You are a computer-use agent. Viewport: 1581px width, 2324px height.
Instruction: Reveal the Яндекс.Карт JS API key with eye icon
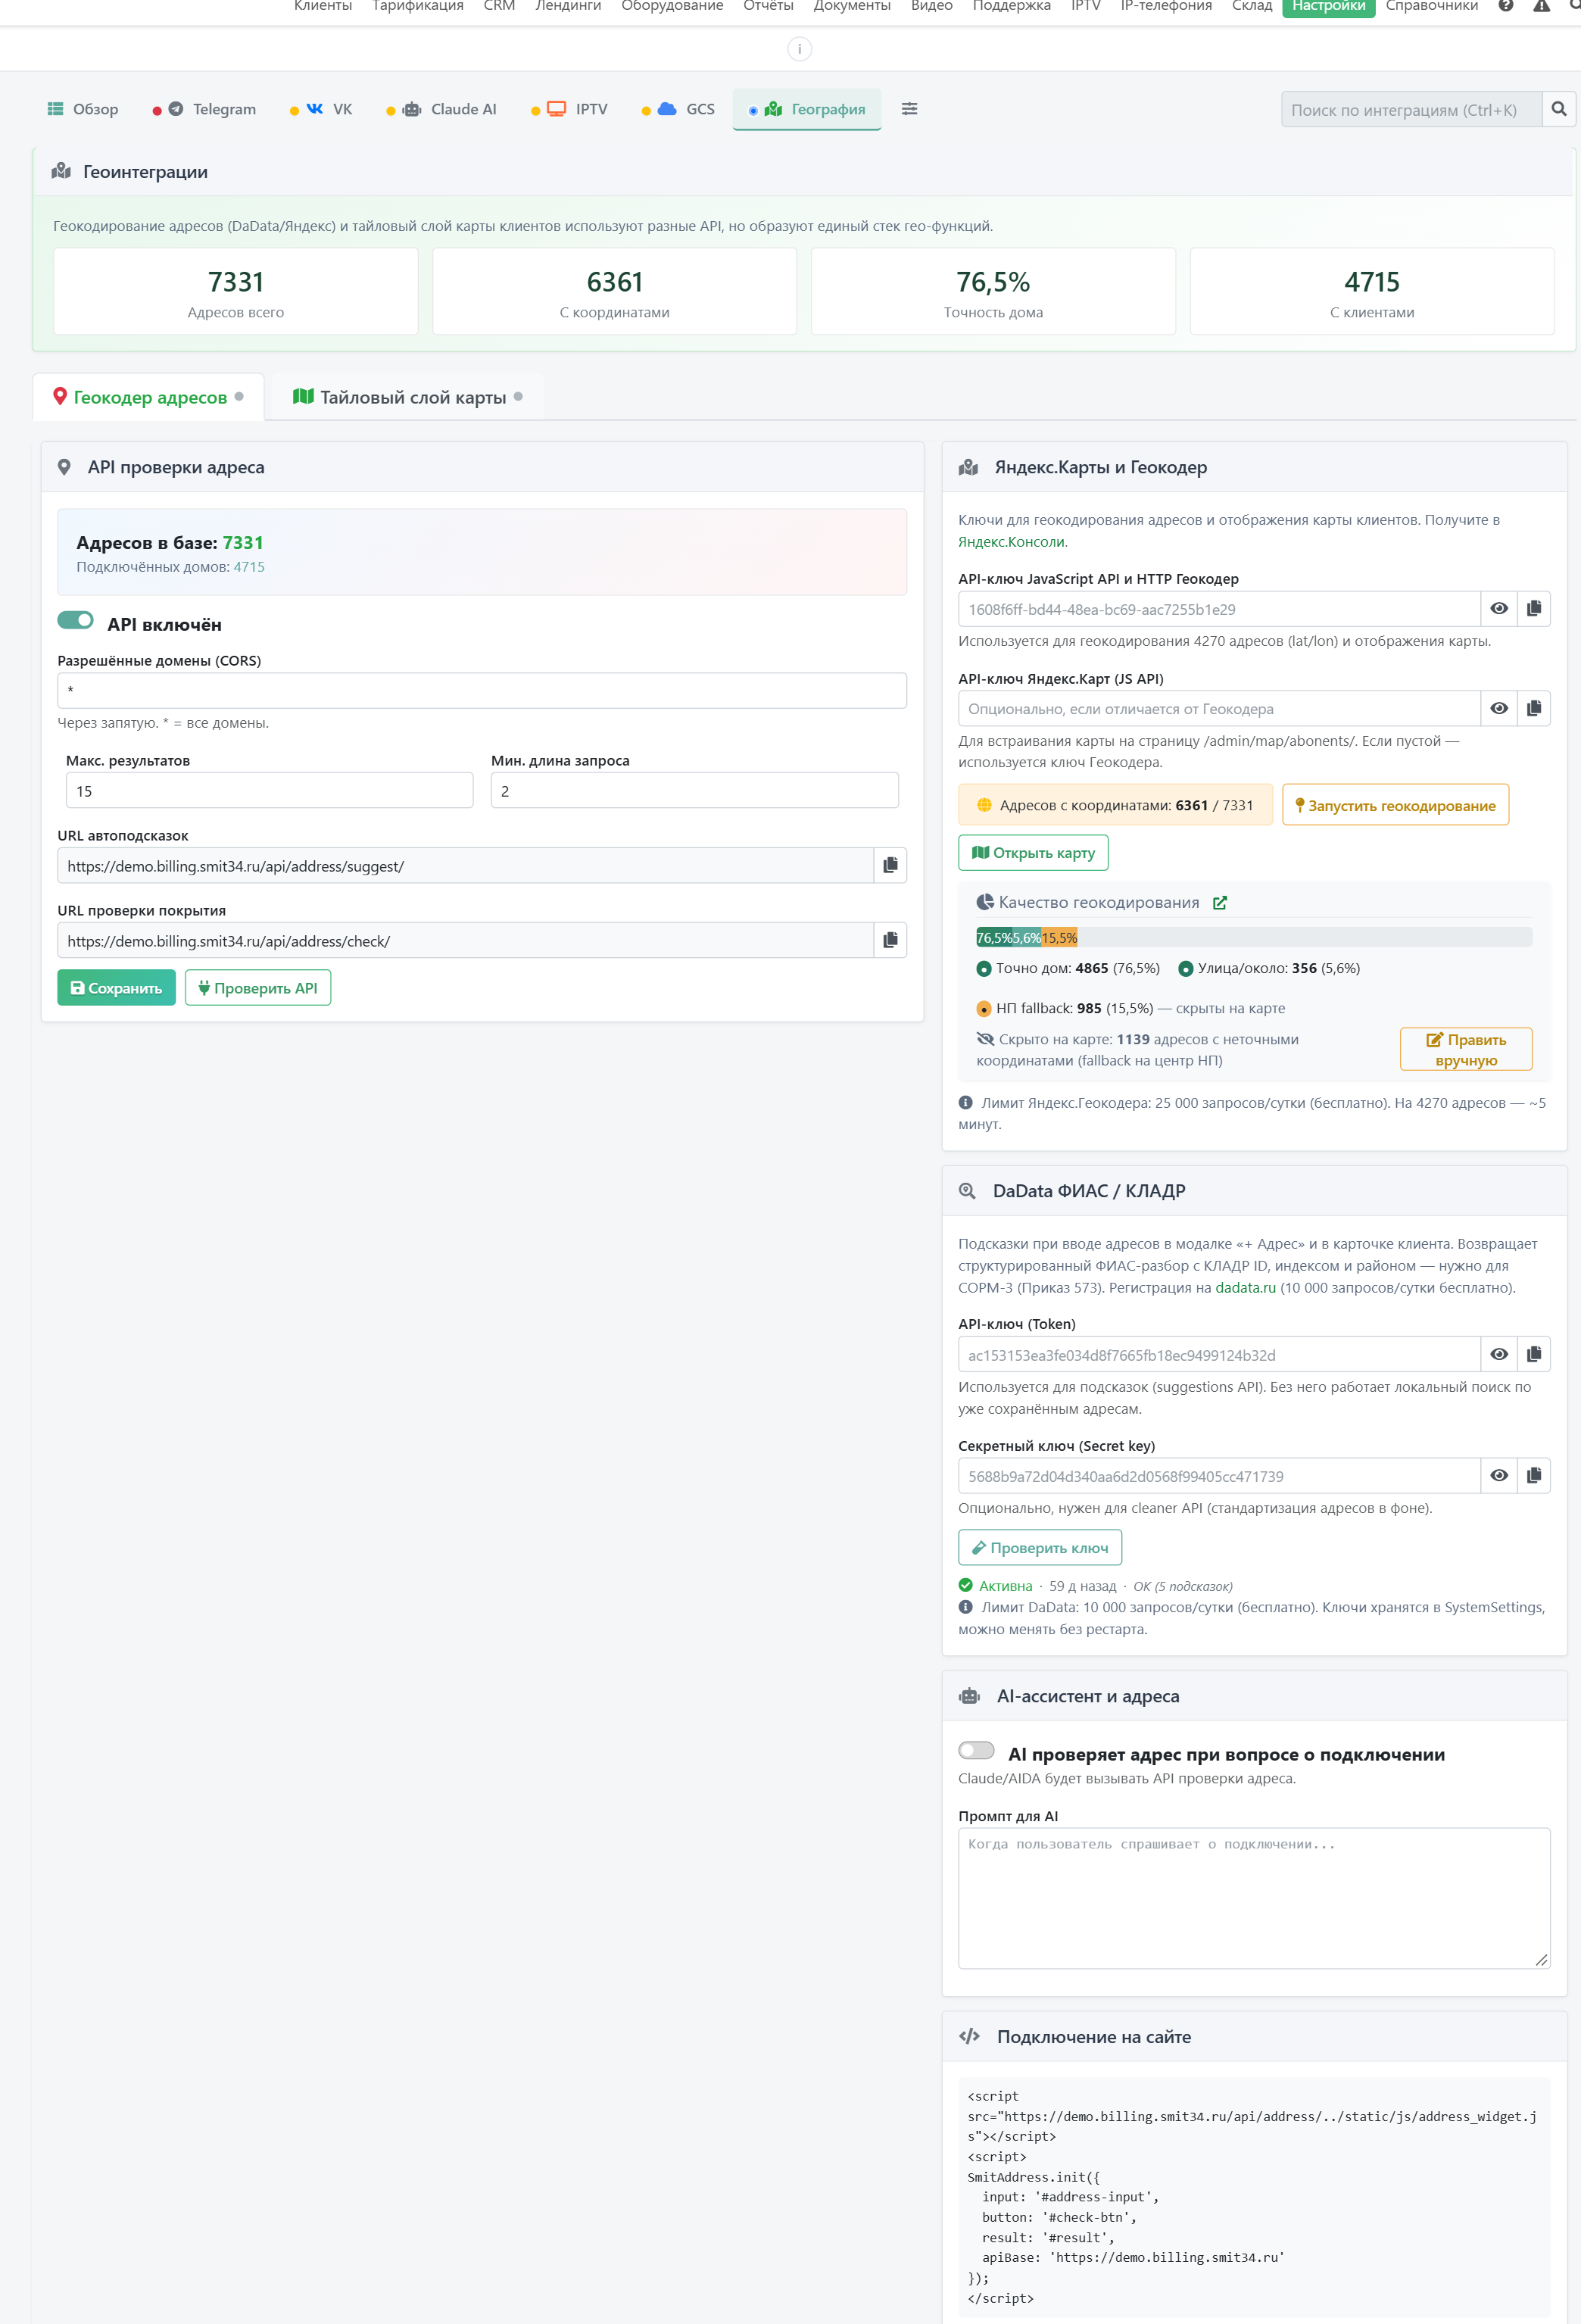[x=1498, y=708]
